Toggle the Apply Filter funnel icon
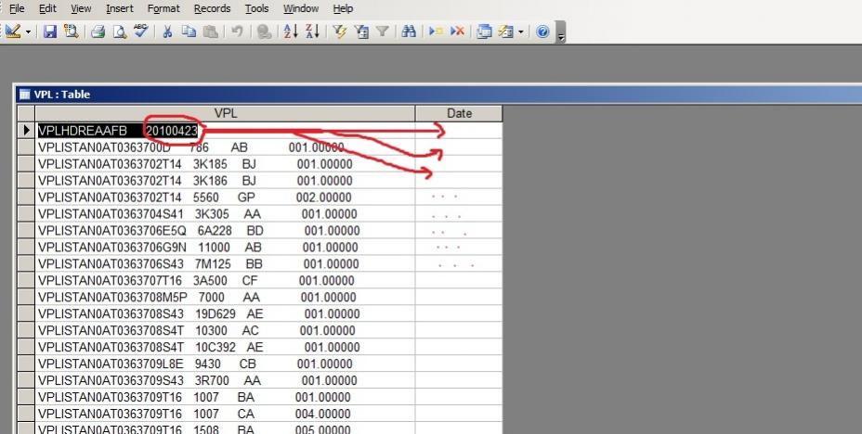 pos(382,32)
